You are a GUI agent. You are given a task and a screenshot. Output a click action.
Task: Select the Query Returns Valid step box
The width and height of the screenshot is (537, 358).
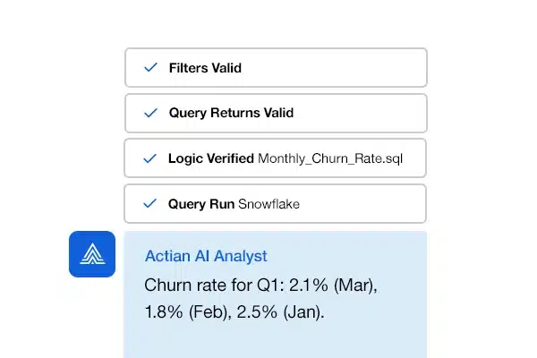coord(376,114)
